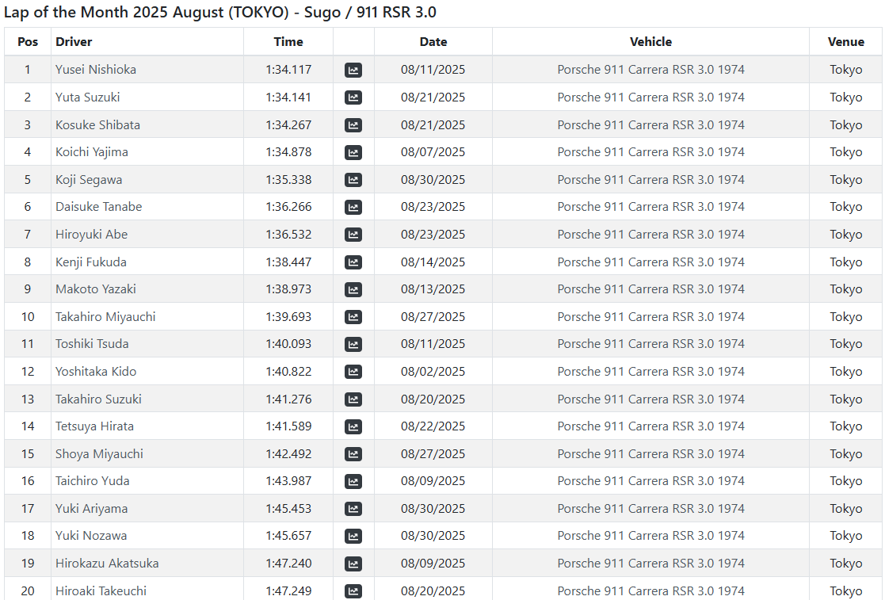Select driver name Hirokazu Akatsuka
The height and width of the screenshot is (600, 885).
pyautogui.click(x=107, y=564)
